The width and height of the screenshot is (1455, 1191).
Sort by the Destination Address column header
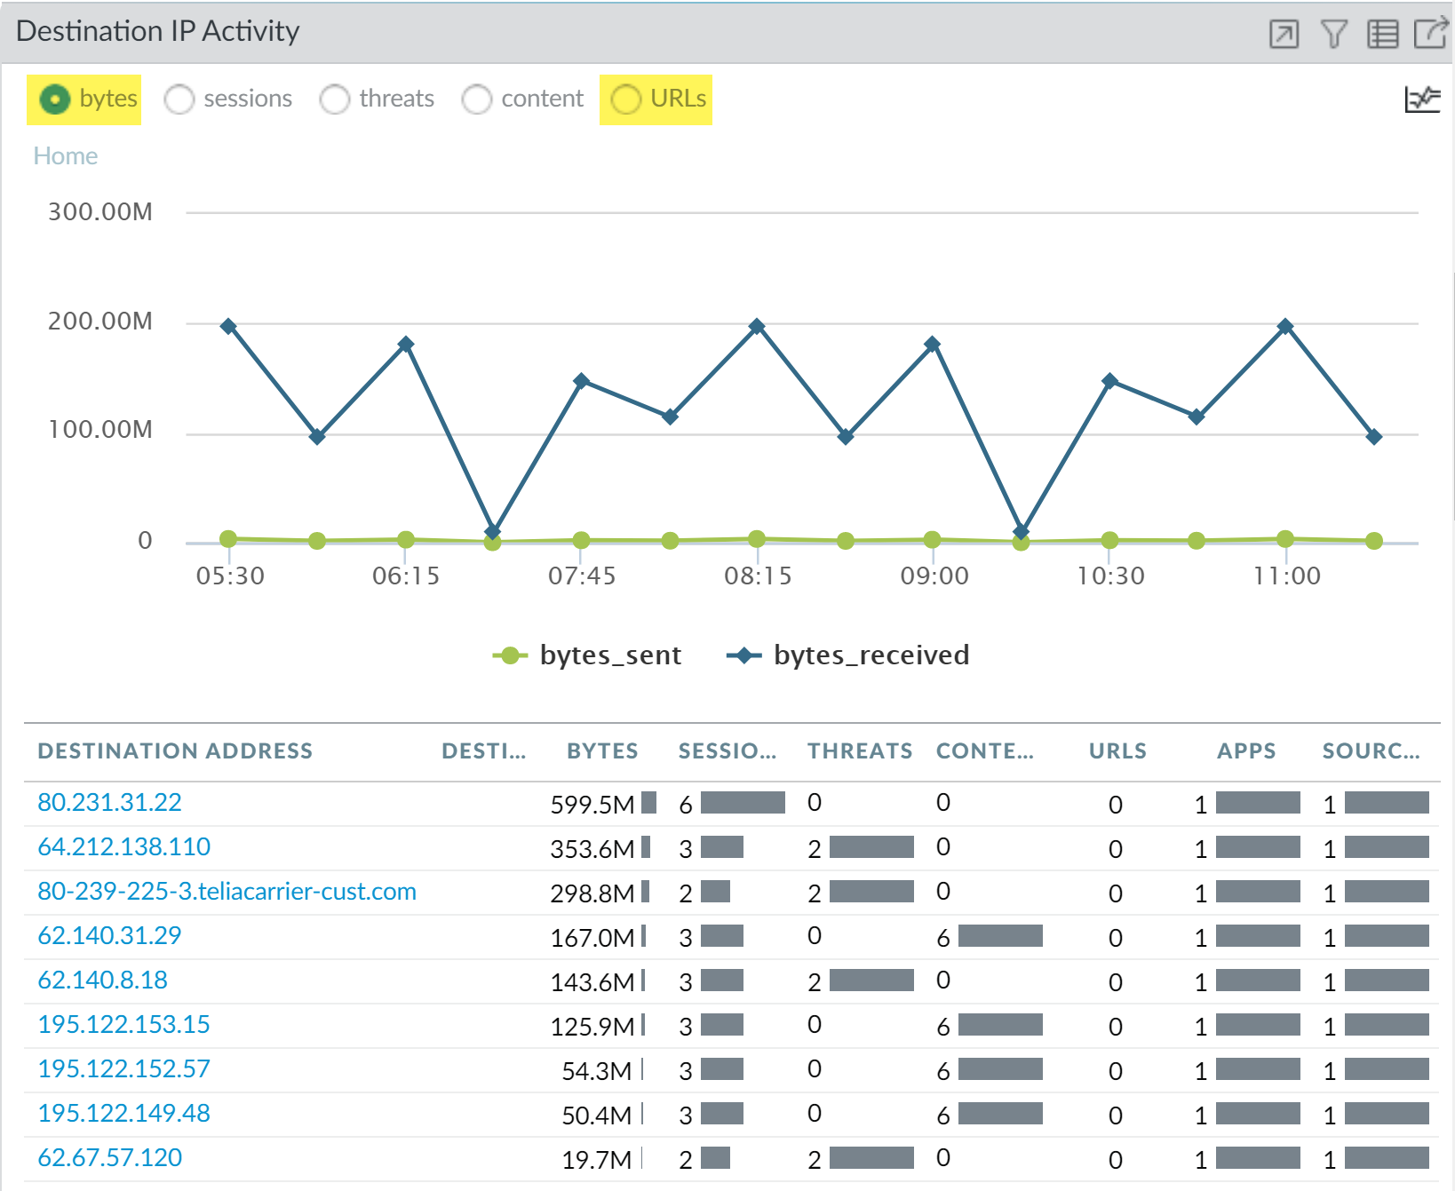175,751
